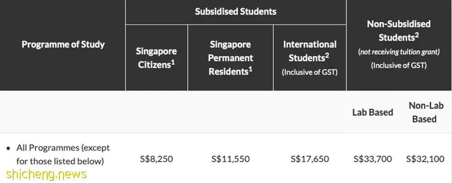Click the 'not receiving tuition grant' note
This screenshot has width=452, height=183.
[399, 52]
